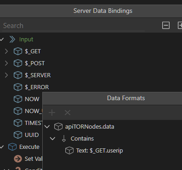Click the Execute cube icon
Image resolution: width=182 pixels, height=170 pixels.
click(x=12, y=147)
